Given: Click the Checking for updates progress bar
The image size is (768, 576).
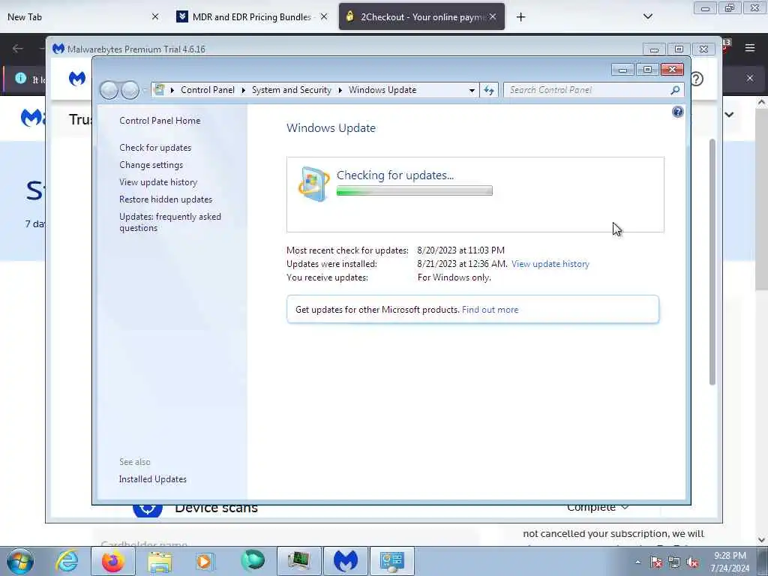Looking at the screenshot, I should coord(414,191).
